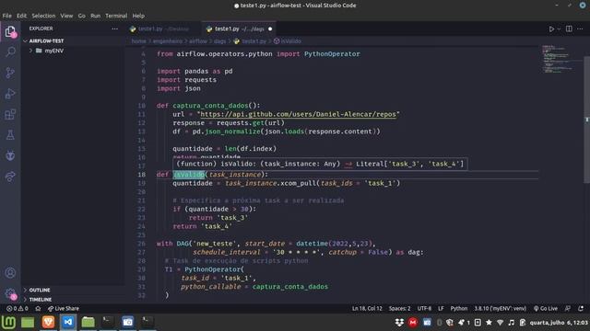The width and height of the screenshot is (590, 331).
Task: Collapse the AIRFLOW-TEST folder section
Action: [72, 40]
